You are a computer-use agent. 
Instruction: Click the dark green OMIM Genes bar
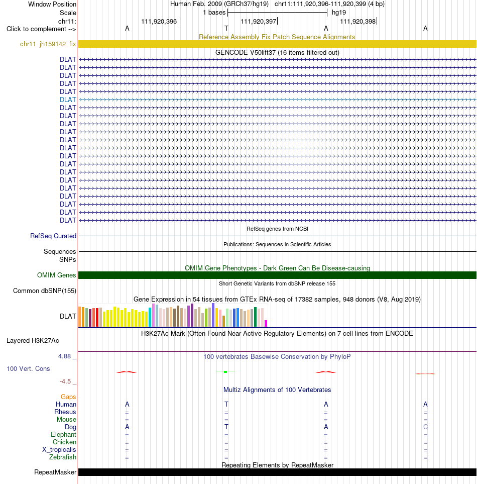click(277, 275)
